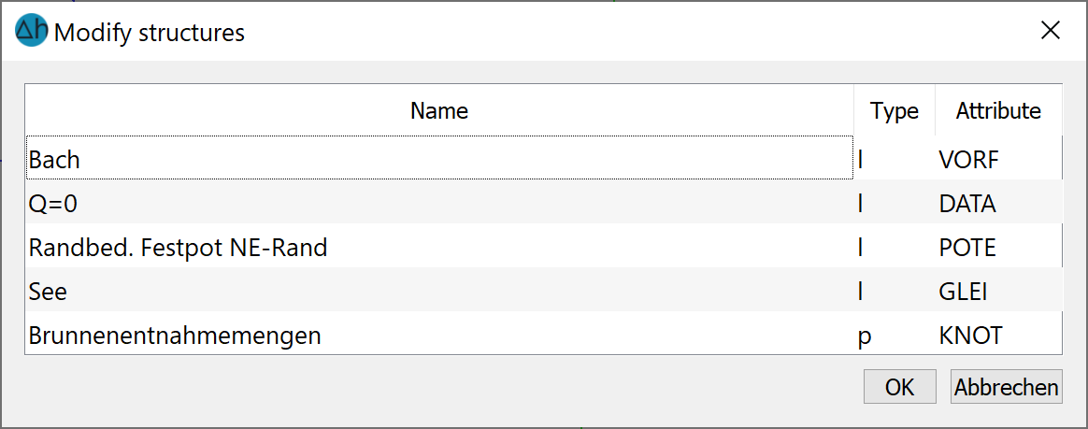This screenshot has height=429, width=1088.
Task: Select Randbed. Festpot NE-Rand row
Action: [x=544, y=246]
